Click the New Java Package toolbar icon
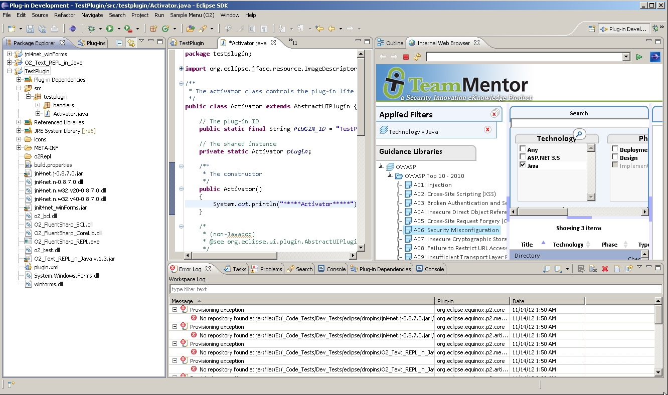 click(x=153, y=29)
